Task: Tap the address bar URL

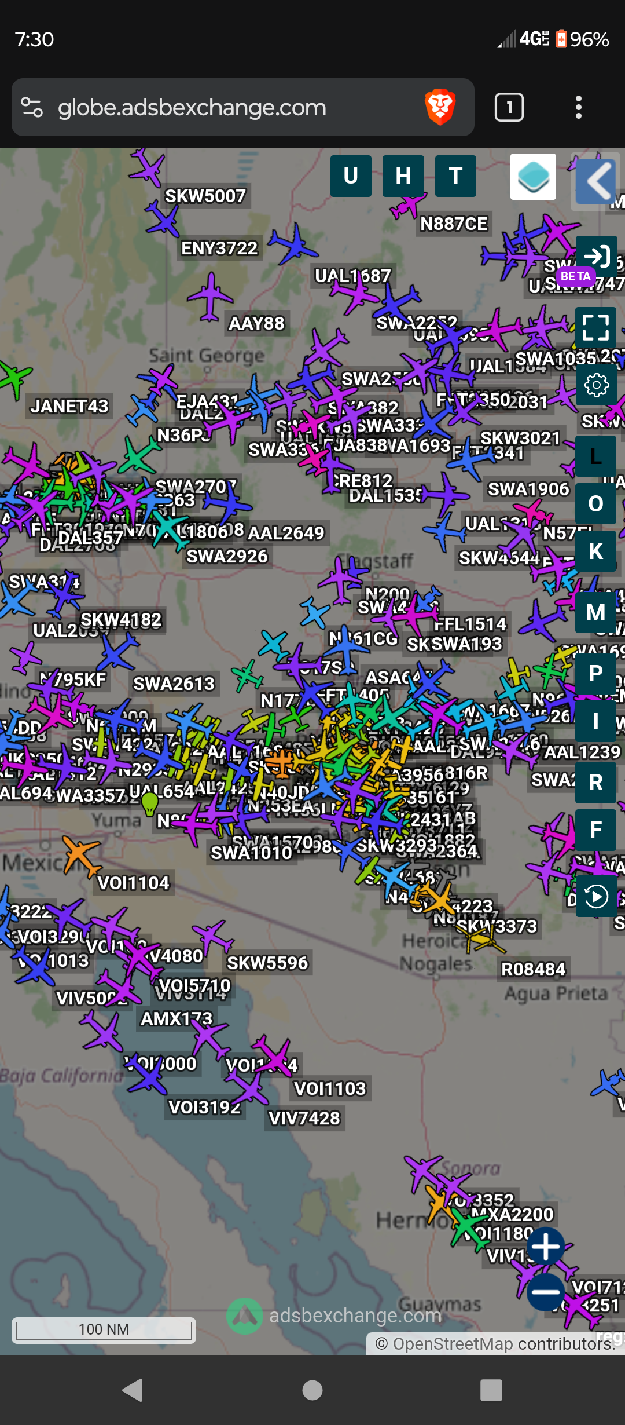Action: tap(192, 107)
